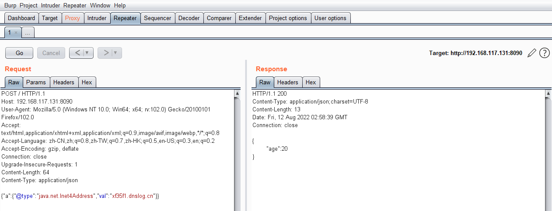Viewport: 552px width, 211px height.
Task: Open the Project menu
Action: [28, 6]
